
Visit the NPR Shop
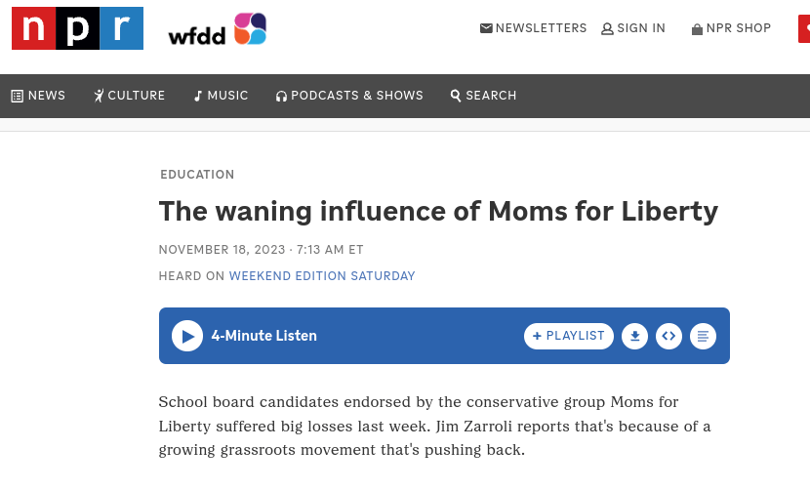(731, 28)
